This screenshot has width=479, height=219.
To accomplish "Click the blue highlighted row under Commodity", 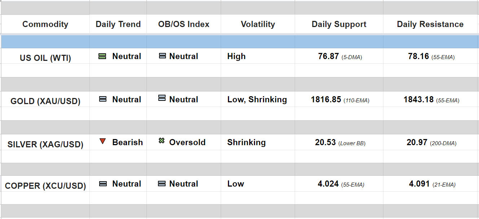I will (x=45, y=42).
